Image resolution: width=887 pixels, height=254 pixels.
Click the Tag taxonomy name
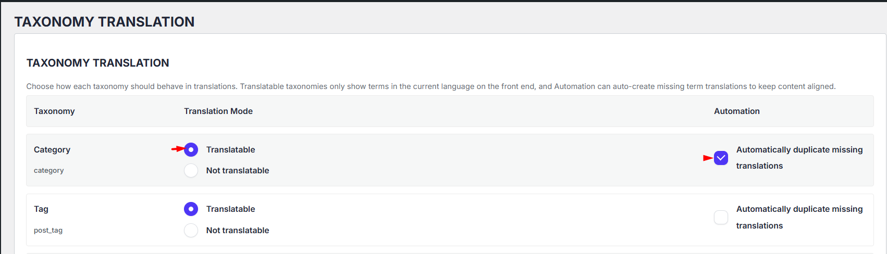pos(41,209)
